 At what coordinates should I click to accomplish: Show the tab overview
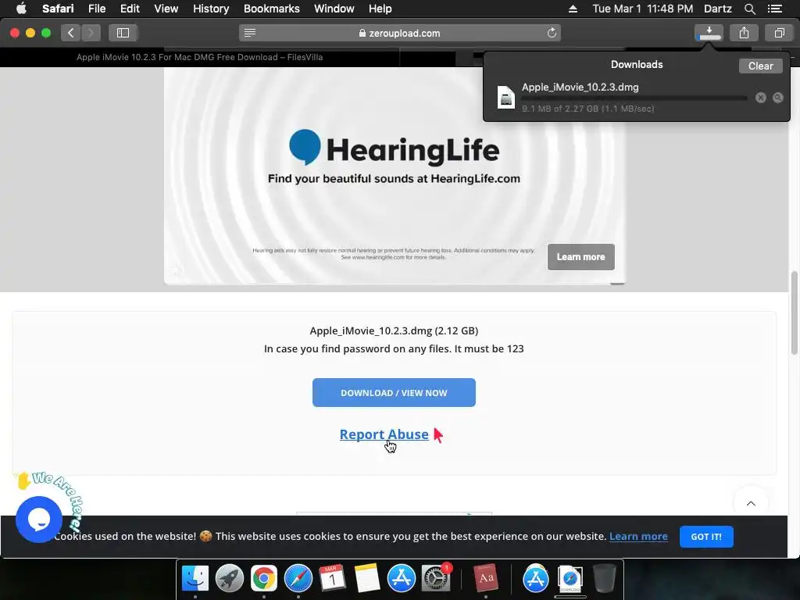click(779, 33)
